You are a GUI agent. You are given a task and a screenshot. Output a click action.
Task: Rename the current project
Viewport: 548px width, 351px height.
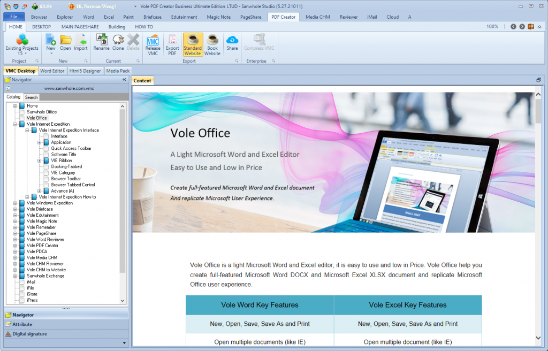pyautogui.click(x=101, y=42)
